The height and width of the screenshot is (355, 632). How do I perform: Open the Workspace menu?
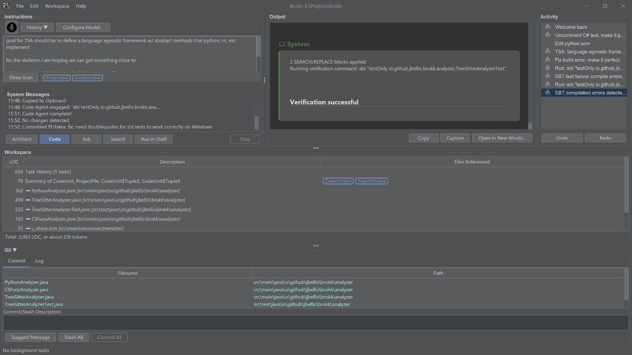[x=57, y=6]
